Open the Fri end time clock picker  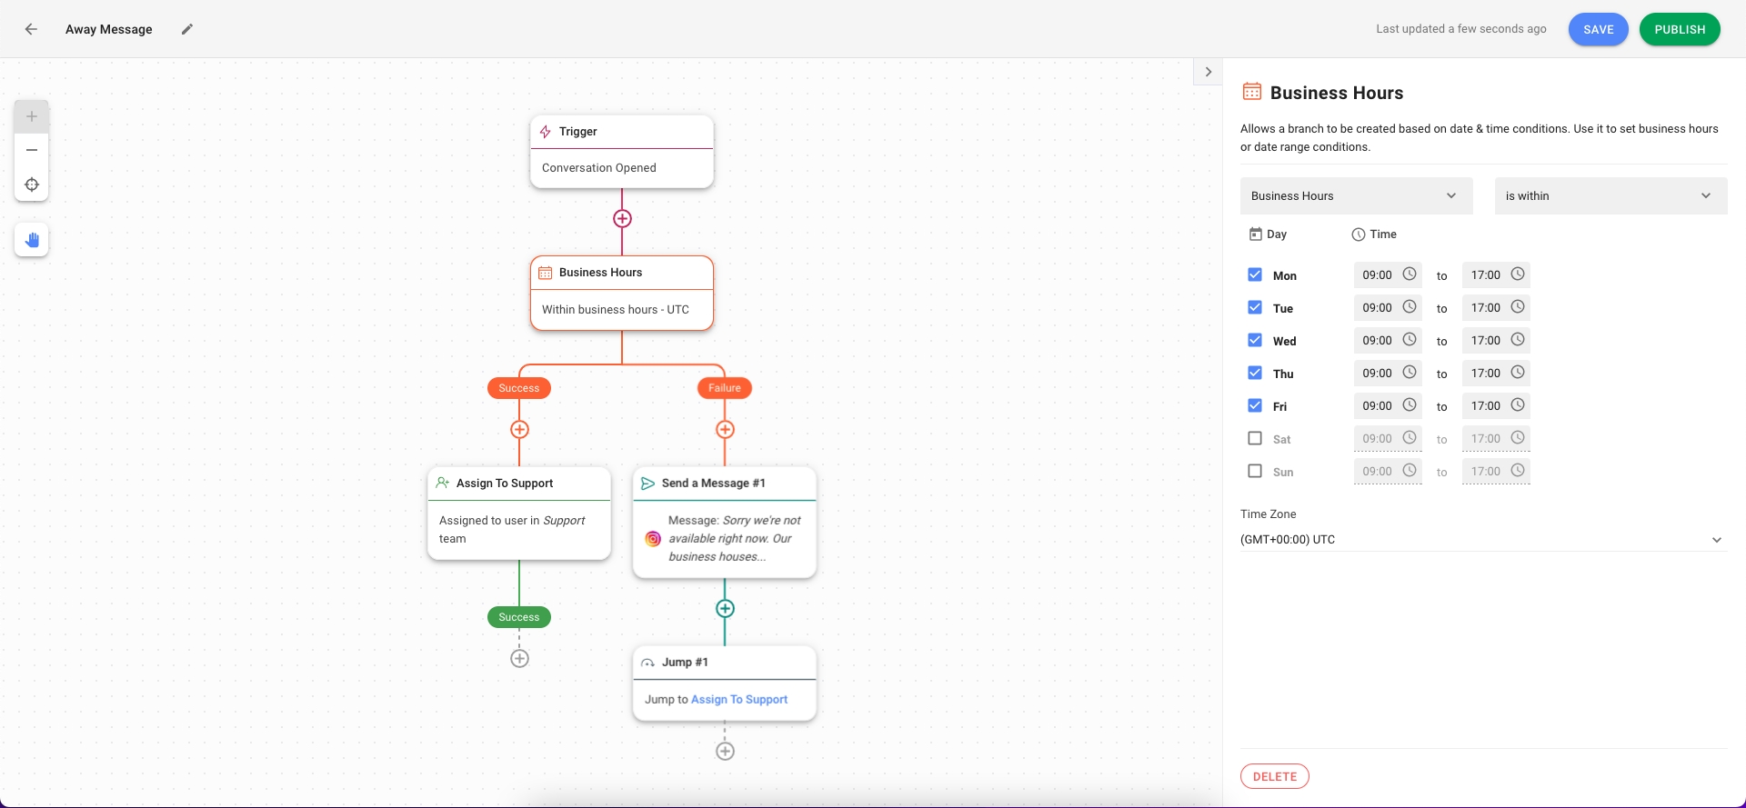pyautogui.click(x=1518, y=404)
